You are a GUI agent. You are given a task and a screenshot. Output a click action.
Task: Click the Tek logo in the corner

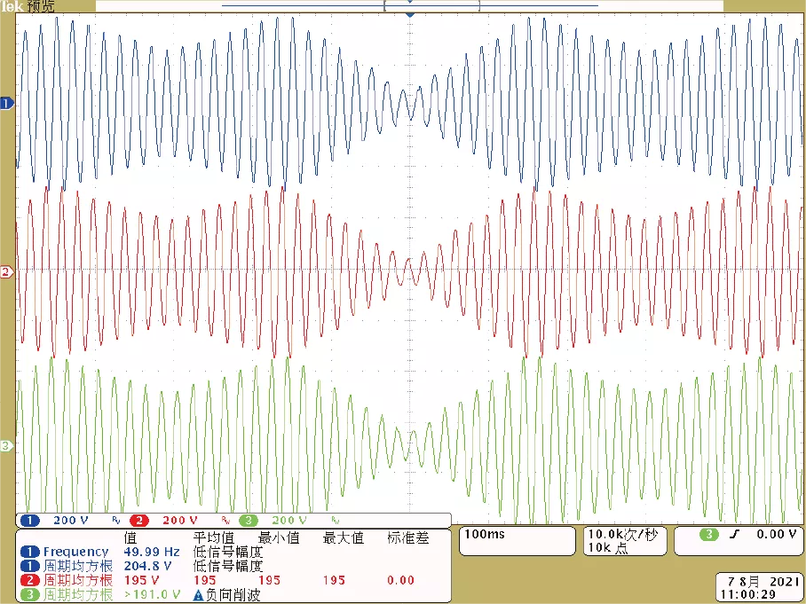12,6
